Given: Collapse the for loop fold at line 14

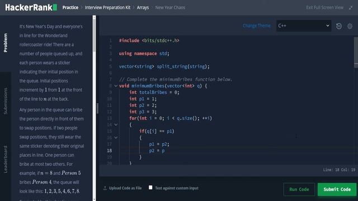Looking at the screenshot, I should click(116, 125).
